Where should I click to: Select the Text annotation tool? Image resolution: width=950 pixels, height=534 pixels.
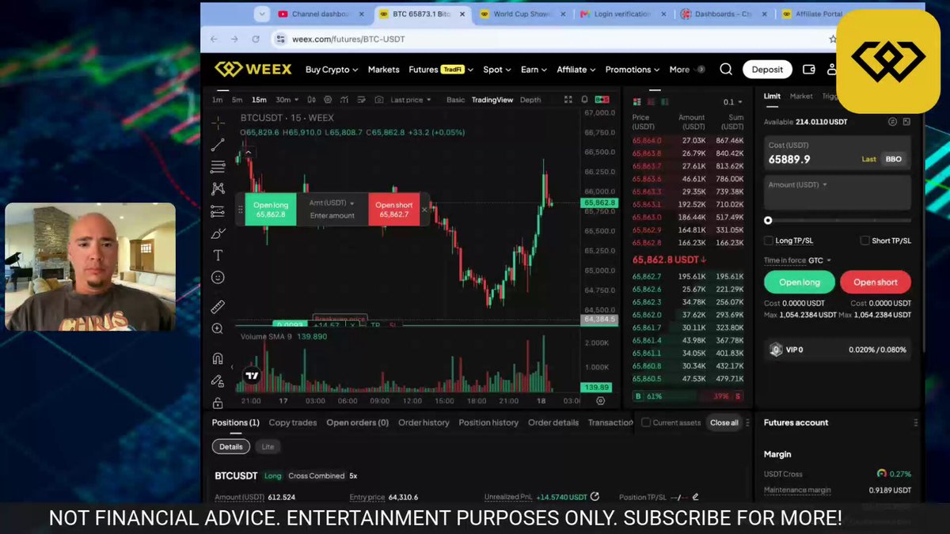click(x=218, y=256)
